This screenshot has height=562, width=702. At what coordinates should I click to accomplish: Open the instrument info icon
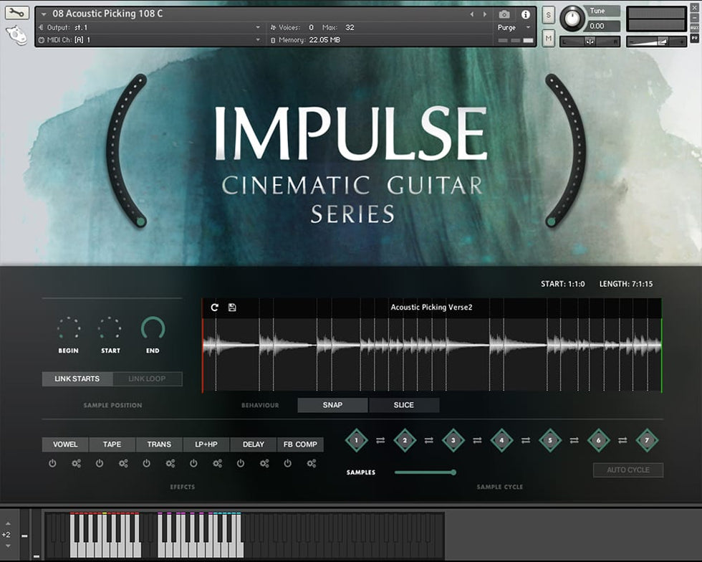[526, 14]
